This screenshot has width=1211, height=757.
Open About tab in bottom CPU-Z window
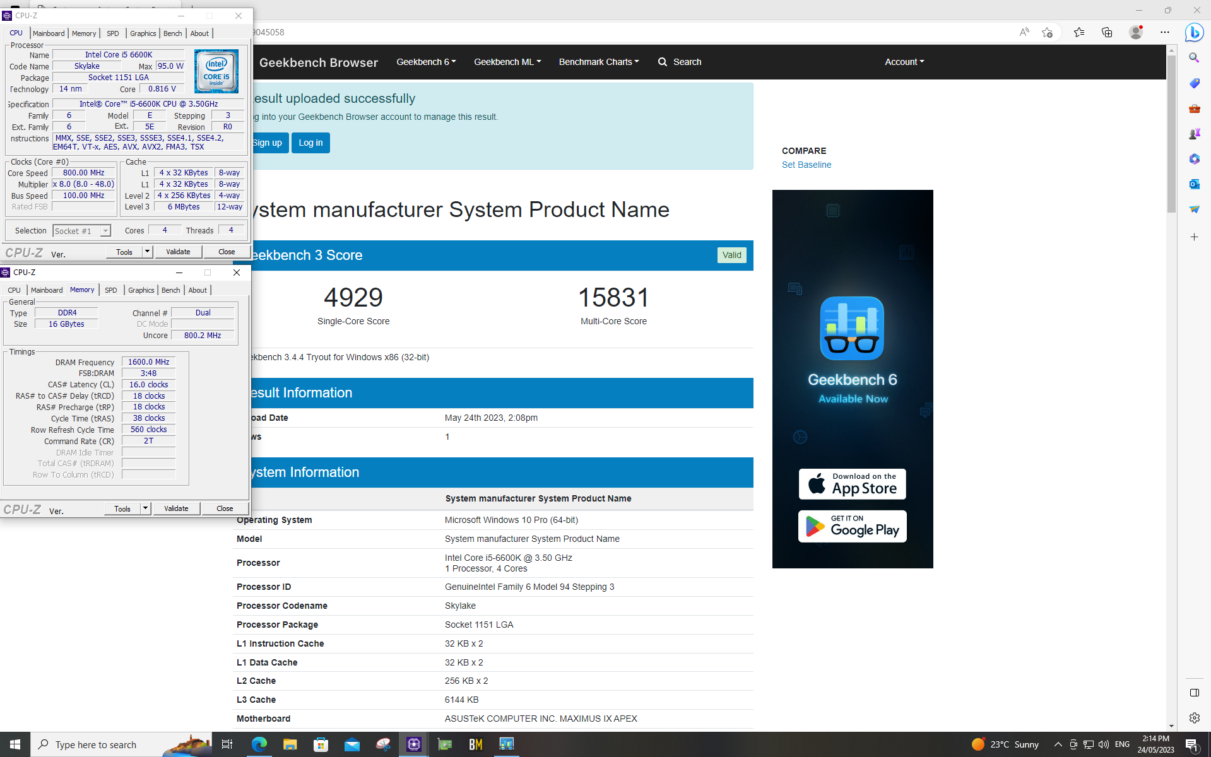click(198, 290)
